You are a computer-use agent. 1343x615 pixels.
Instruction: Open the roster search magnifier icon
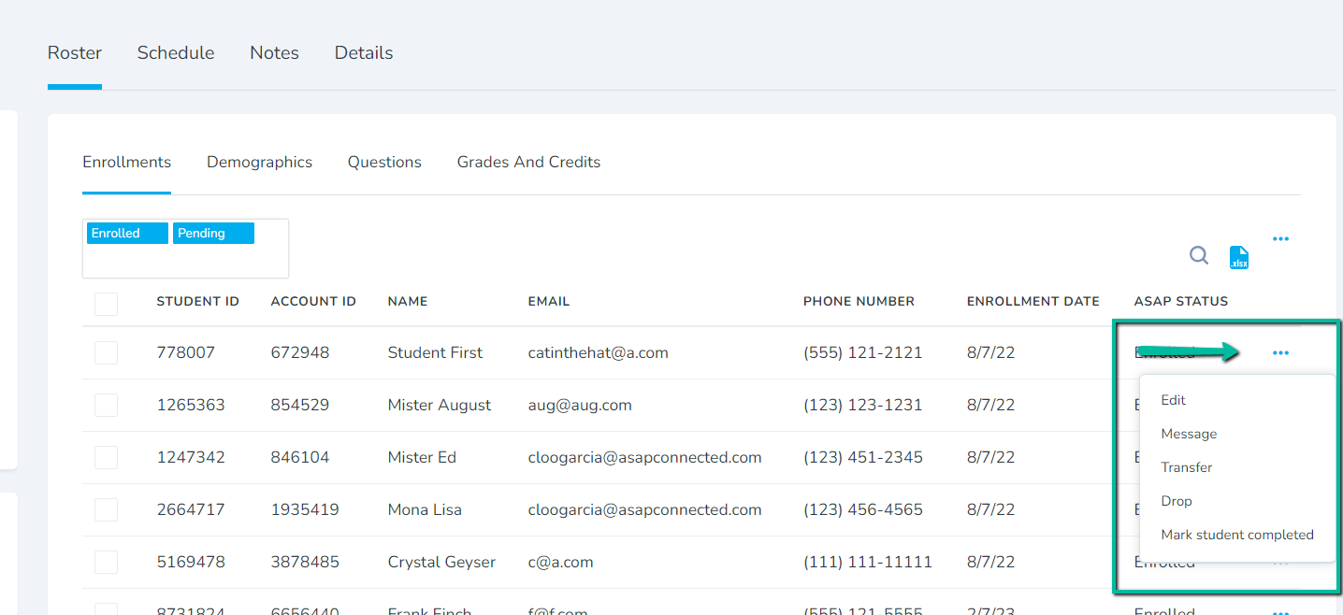1198,256
